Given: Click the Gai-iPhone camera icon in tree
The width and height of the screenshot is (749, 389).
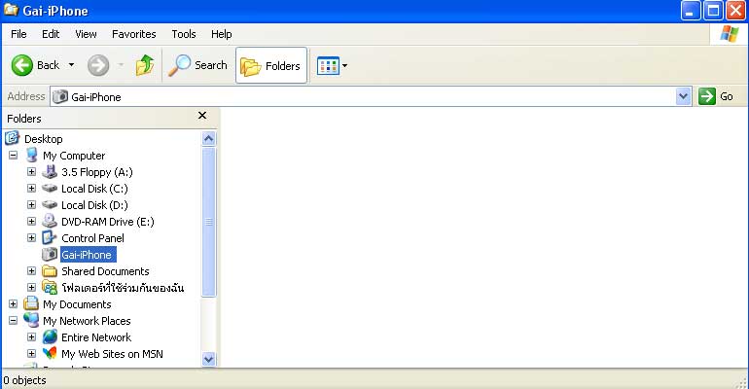Looking at the screenshot, I should (x=50, y=255).
